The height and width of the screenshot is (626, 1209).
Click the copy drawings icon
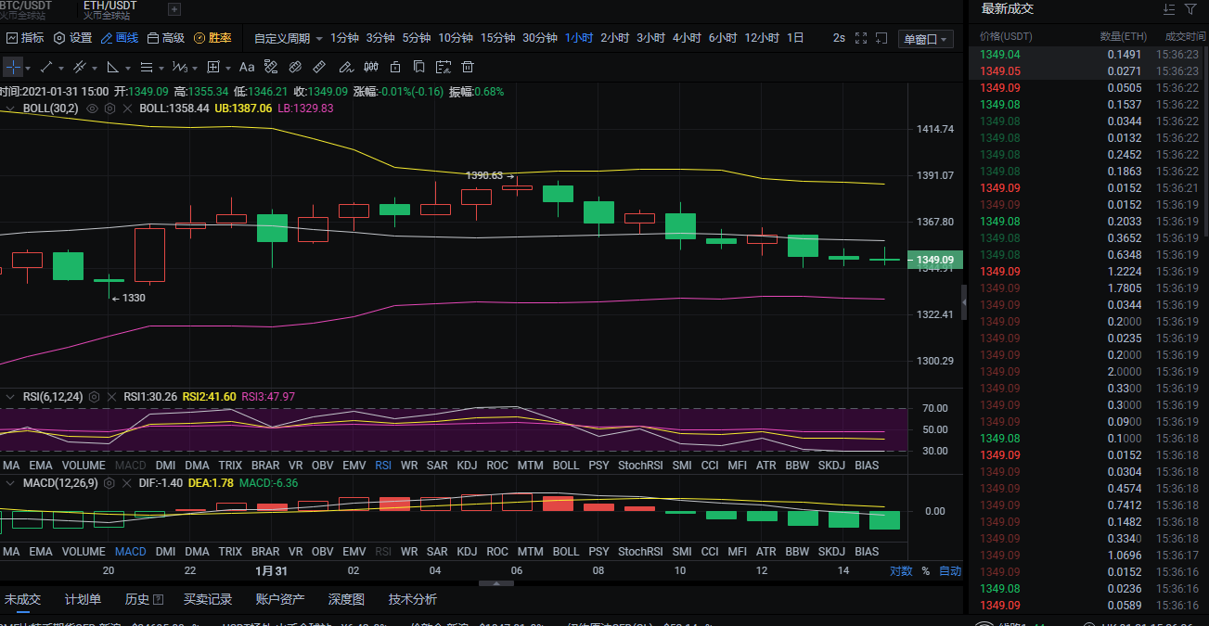coord(419,67)
